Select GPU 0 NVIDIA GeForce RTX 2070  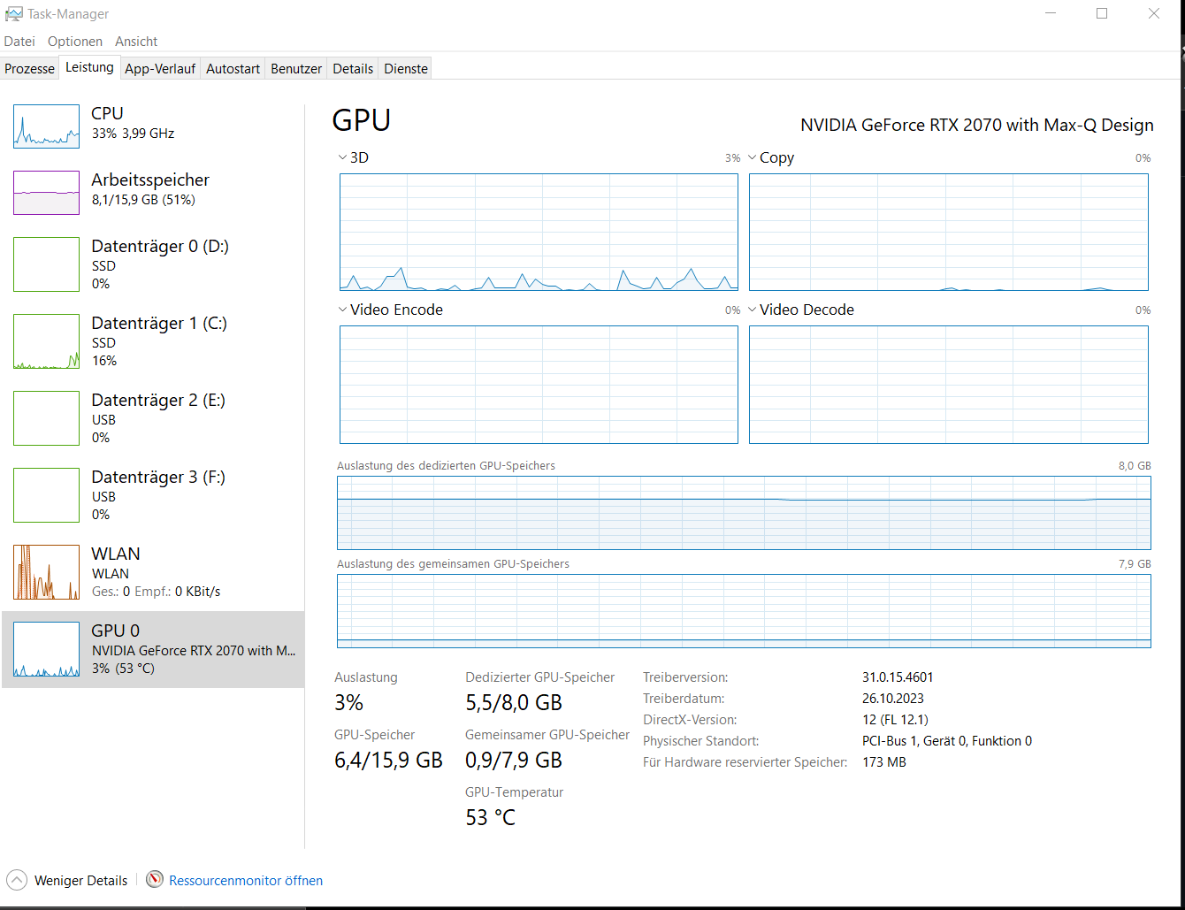click(x=150, y=648)
